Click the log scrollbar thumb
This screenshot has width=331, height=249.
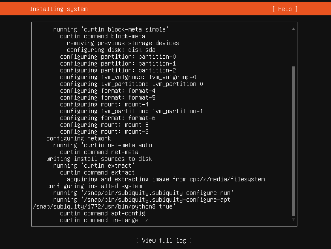(294, 141)
